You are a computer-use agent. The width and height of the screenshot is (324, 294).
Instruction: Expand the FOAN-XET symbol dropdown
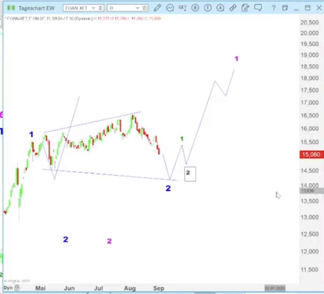93,8
